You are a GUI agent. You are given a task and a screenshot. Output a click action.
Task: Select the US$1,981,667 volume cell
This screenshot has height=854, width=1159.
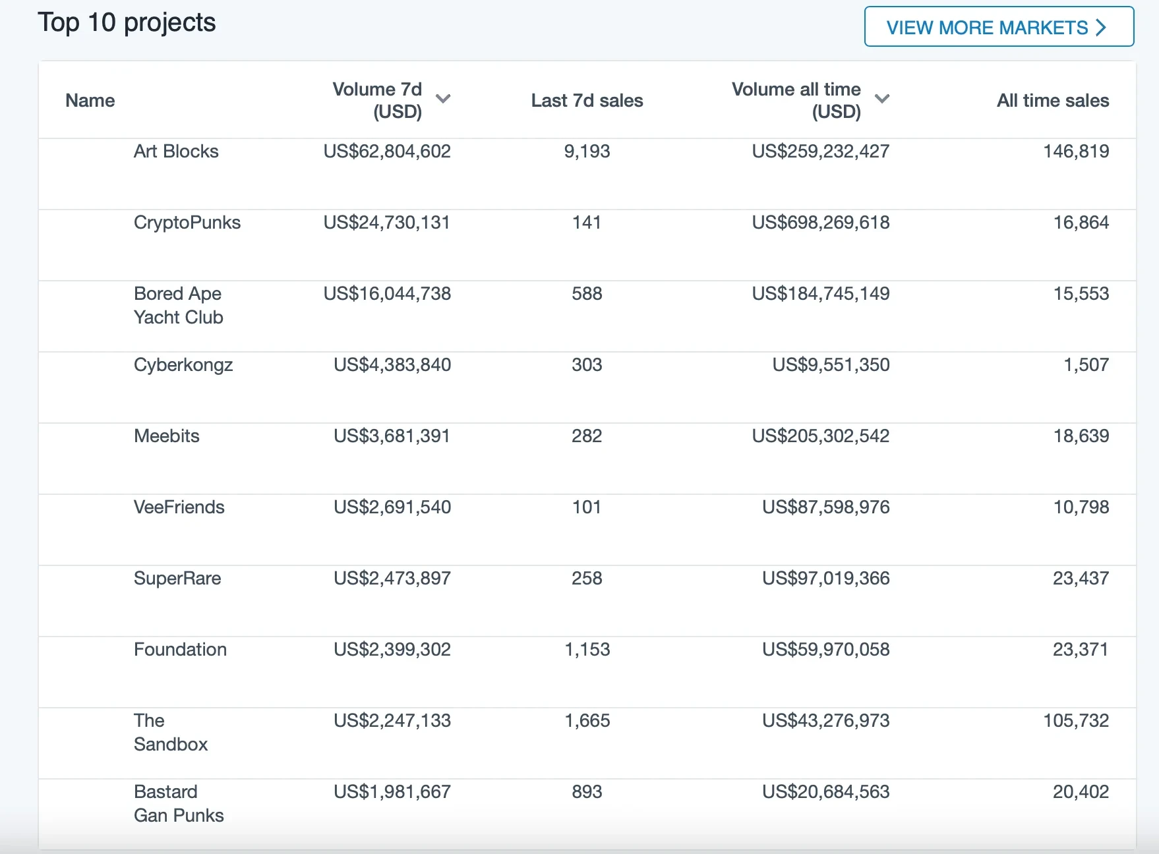point(392,792)
